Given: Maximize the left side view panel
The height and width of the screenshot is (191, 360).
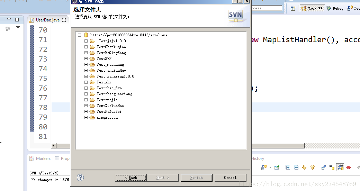Looking at the screenshot, I should click(17, 20).
